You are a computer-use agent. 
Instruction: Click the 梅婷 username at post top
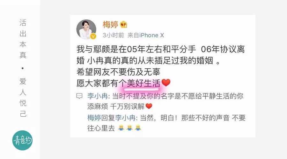coord(110,24)
